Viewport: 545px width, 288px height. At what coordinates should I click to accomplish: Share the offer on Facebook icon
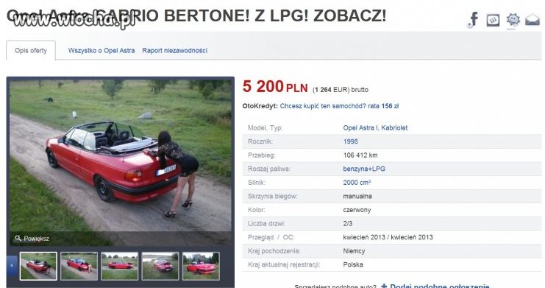pos(474,19)
